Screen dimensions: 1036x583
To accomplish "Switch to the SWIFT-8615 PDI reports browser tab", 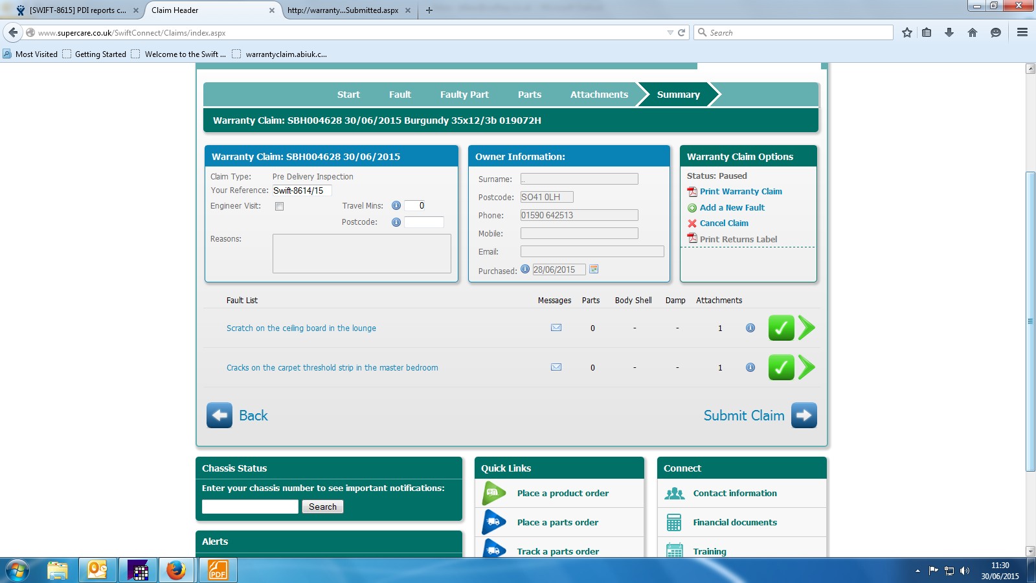I will tap(78, 10).
